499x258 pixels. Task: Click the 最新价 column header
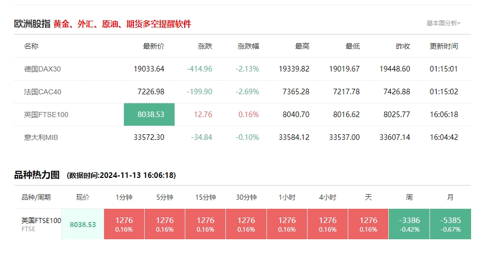(x=154, y=46)
